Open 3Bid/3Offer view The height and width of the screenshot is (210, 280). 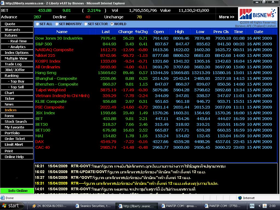(17, 70)
